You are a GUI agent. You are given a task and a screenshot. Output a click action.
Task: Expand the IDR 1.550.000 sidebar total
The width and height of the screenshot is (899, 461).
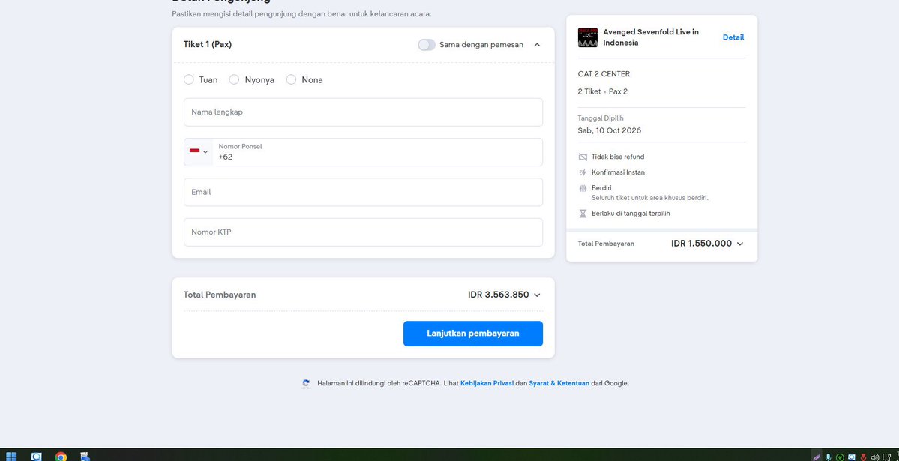[739, 244]
